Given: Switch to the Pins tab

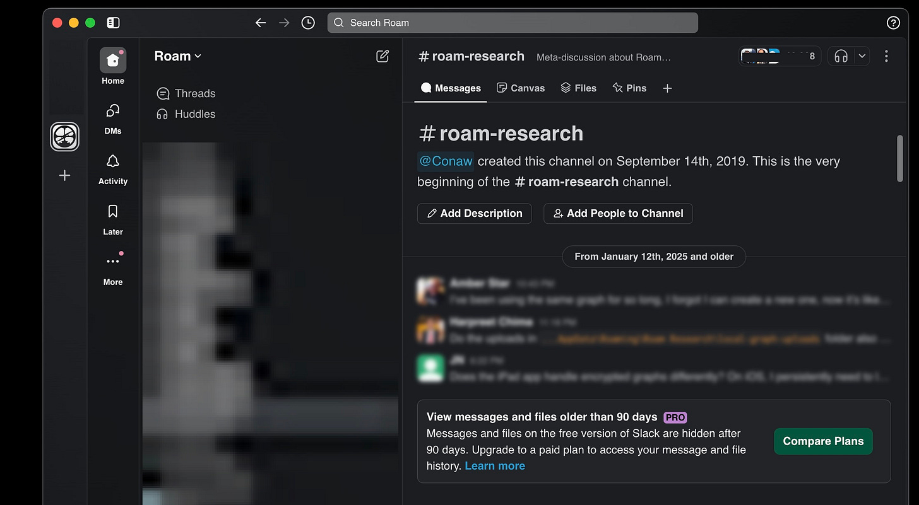Looking at the screenshot, I should pos(629,88).
